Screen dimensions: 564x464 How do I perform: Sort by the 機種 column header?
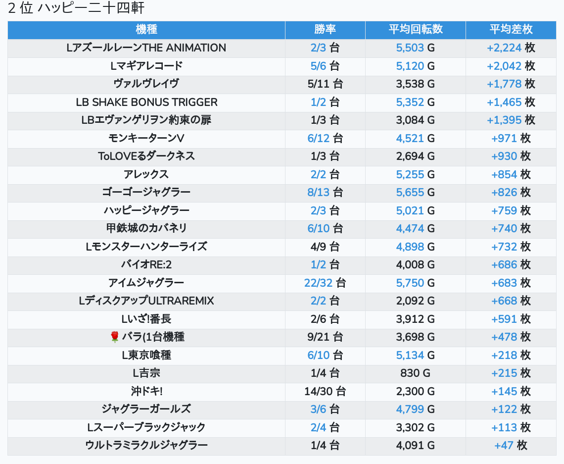click(146, 29)
